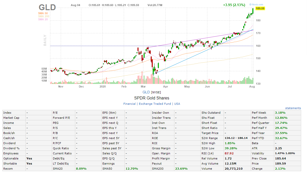The image size is (307, 176).
Task: Click the 52W High value 1.85%
Action: point(230,143)
